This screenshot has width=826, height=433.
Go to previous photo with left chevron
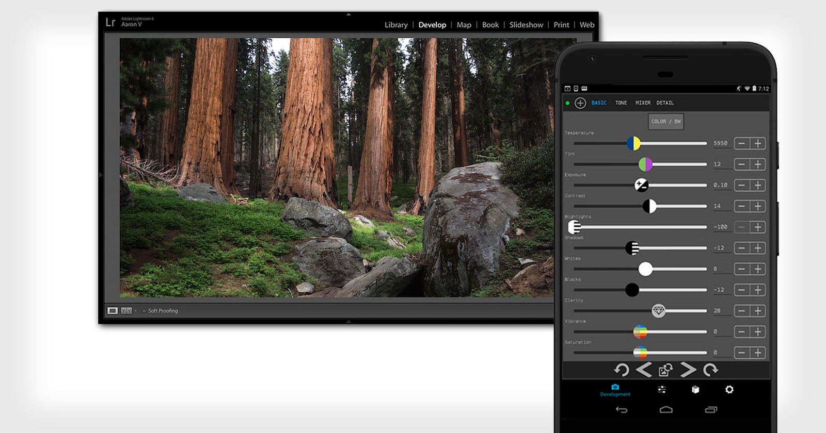point(643,370)
